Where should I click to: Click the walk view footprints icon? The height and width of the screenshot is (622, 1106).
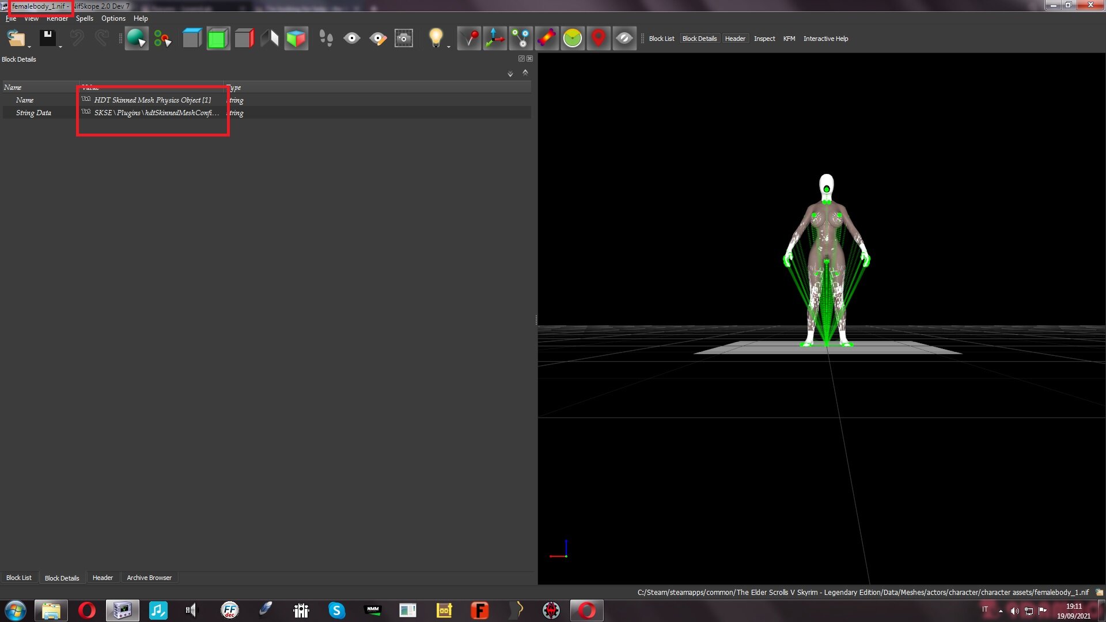(326, 39)
